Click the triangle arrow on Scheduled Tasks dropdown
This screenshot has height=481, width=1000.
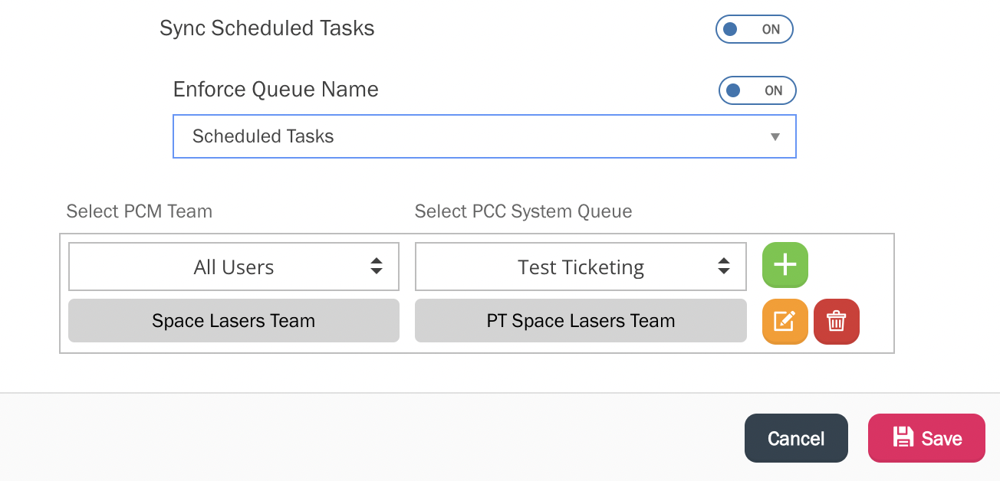coord(775,137)
